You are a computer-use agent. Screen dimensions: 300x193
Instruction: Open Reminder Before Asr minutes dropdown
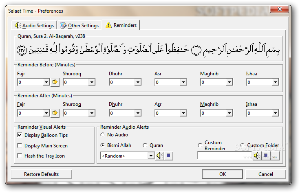pyautogui.click(x=183, y=82)
